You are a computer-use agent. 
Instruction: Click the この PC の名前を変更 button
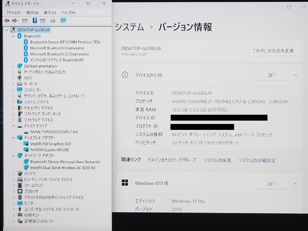[x=273, y=51]
